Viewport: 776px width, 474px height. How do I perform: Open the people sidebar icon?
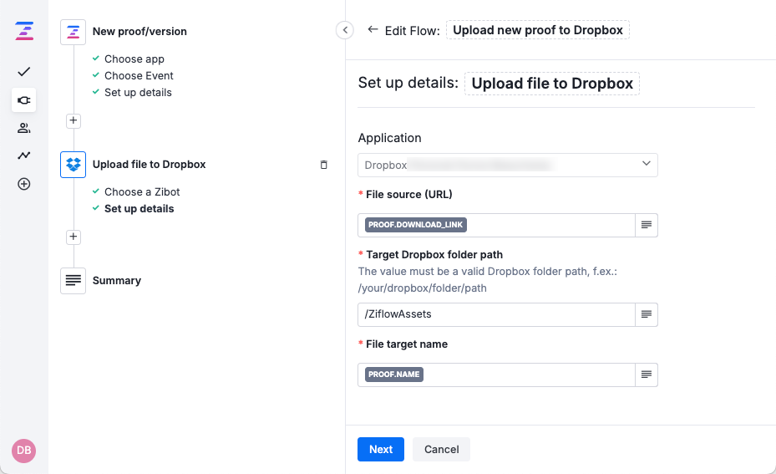[23, 128]
